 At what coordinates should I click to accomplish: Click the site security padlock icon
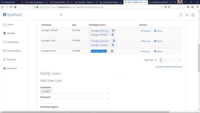pos(37,7)
